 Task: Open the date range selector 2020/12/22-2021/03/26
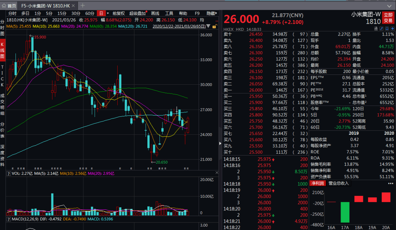click(179, 26)
